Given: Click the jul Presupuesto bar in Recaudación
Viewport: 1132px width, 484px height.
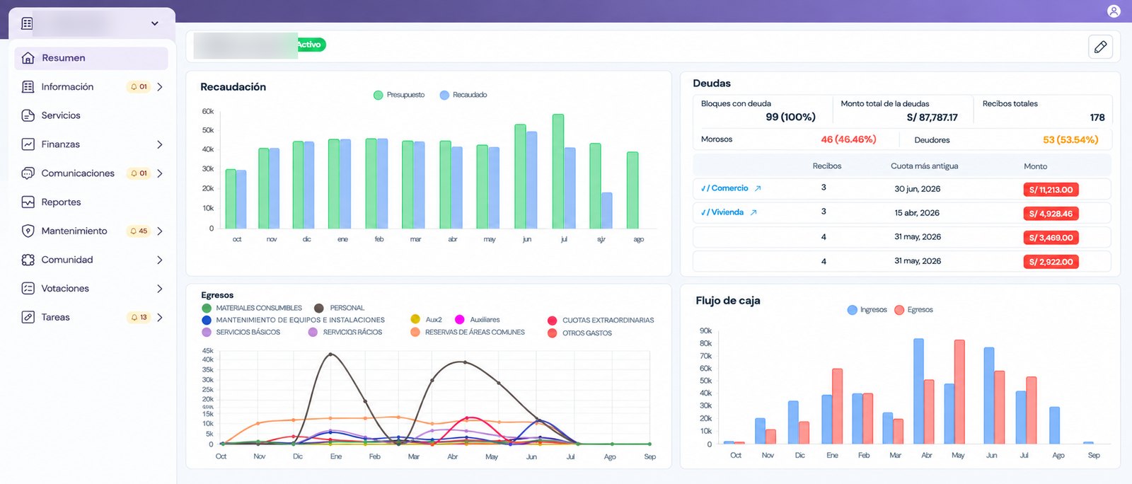Looking at the screenshot, I should (558, 171).
